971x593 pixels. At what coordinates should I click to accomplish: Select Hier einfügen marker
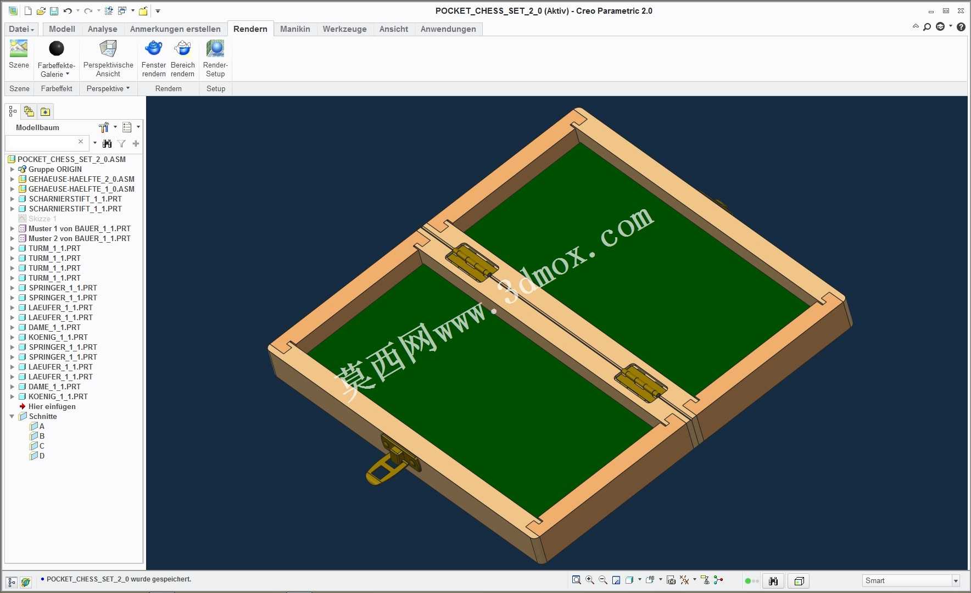(x=47, y=406)
